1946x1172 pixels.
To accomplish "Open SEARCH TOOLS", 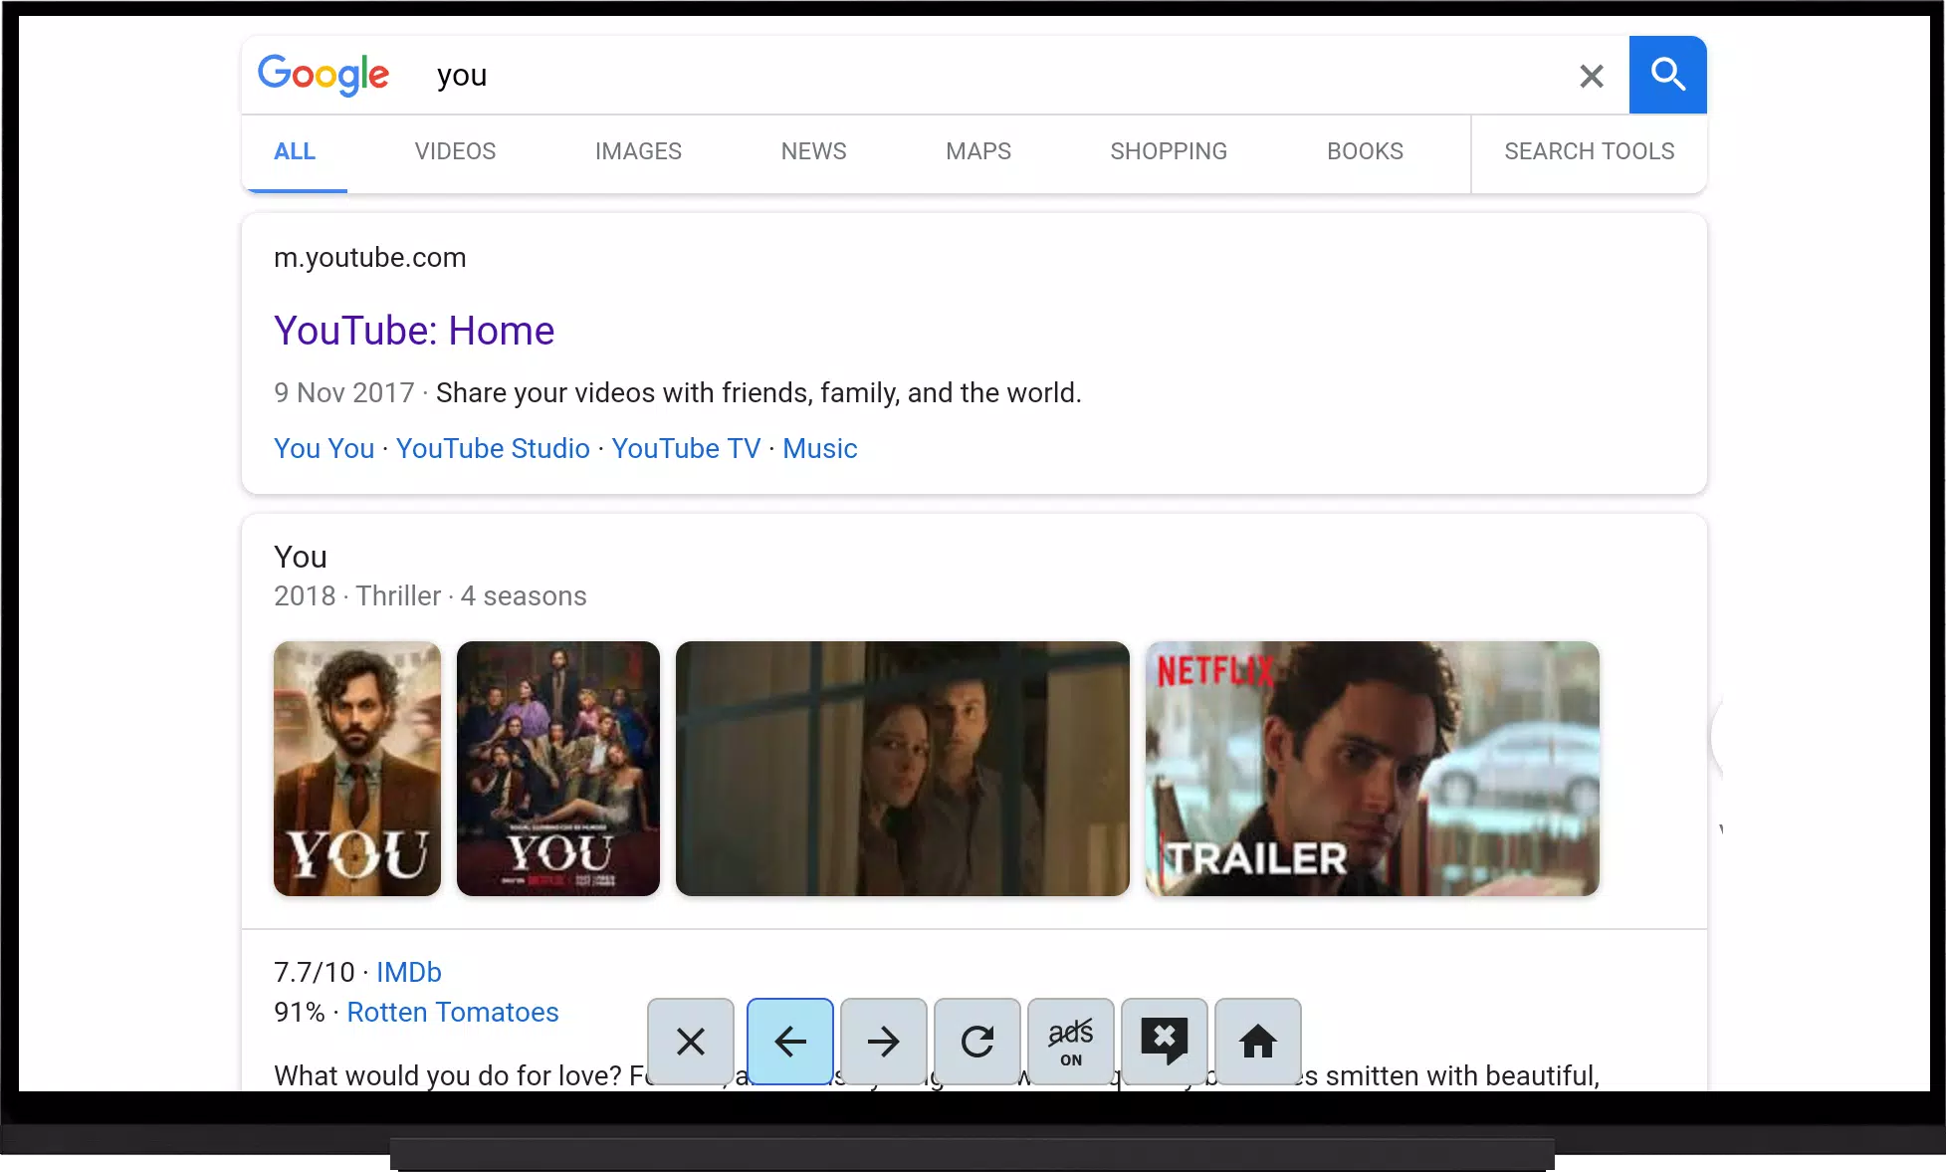I will coord(1589,151).
